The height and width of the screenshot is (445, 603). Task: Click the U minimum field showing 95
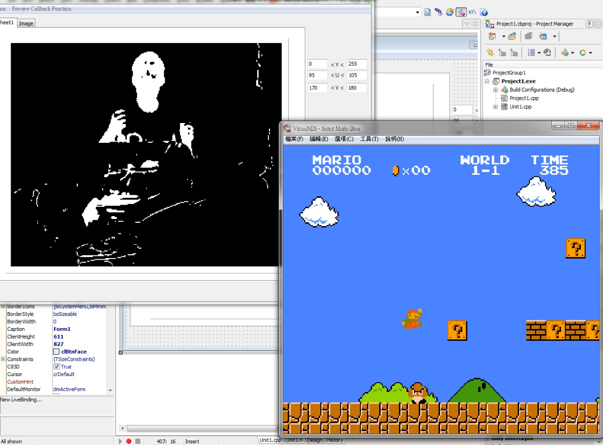pos(318,75)
